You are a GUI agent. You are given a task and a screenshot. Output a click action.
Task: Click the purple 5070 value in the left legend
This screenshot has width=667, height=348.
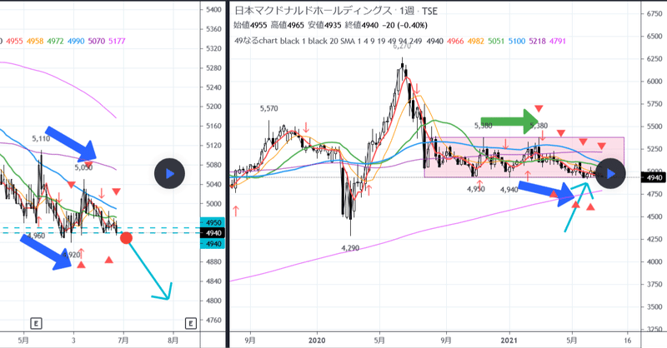click(97, 42)
